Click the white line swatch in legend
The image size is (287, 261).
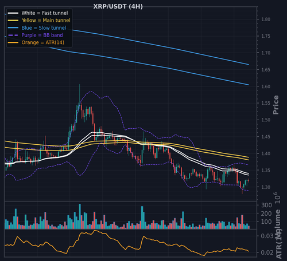[13, 13]
